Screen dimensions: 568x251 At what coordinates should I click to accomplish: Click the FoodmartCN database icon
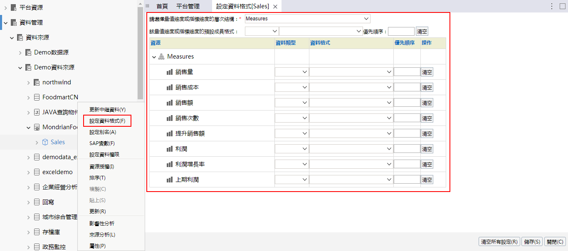tap(37, 97)
